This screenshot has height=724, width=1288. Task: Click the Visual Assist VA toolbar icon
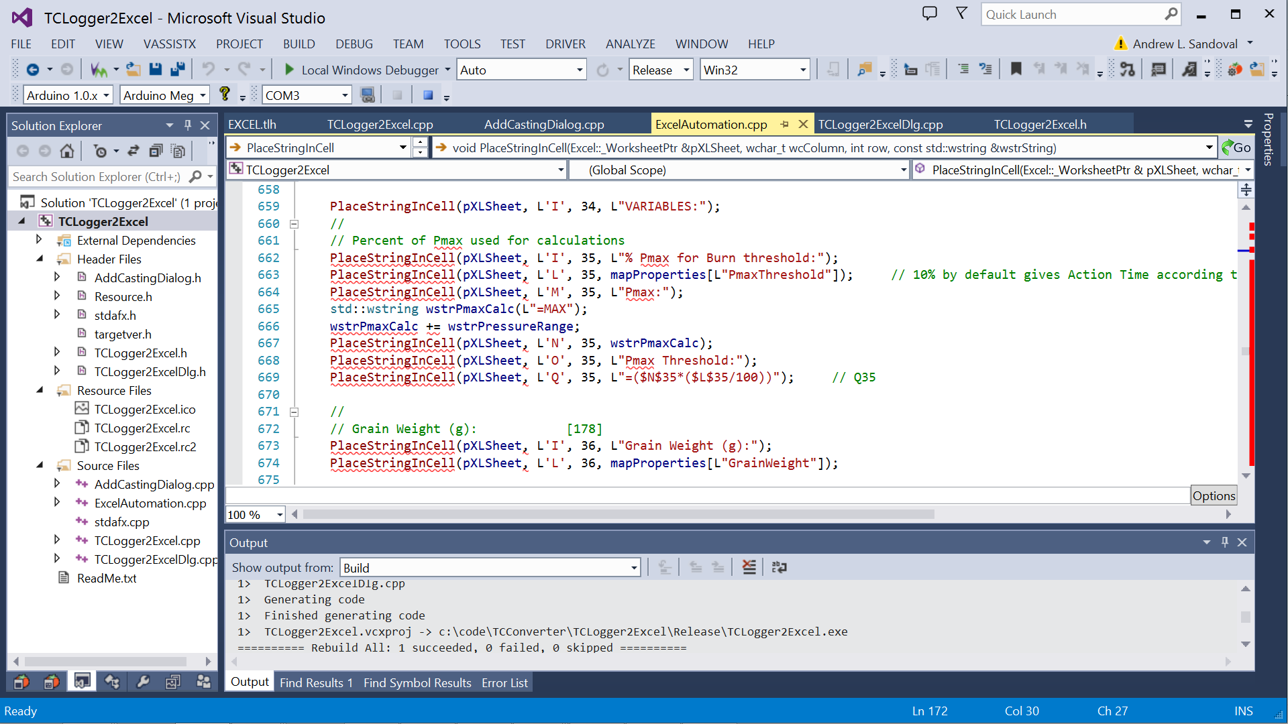pos(99,69)
